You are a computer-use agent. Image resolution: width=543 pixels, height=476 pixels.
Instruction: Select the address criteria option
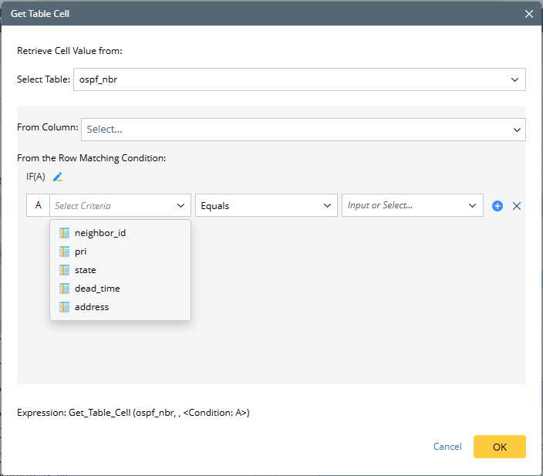click(92, 307)
